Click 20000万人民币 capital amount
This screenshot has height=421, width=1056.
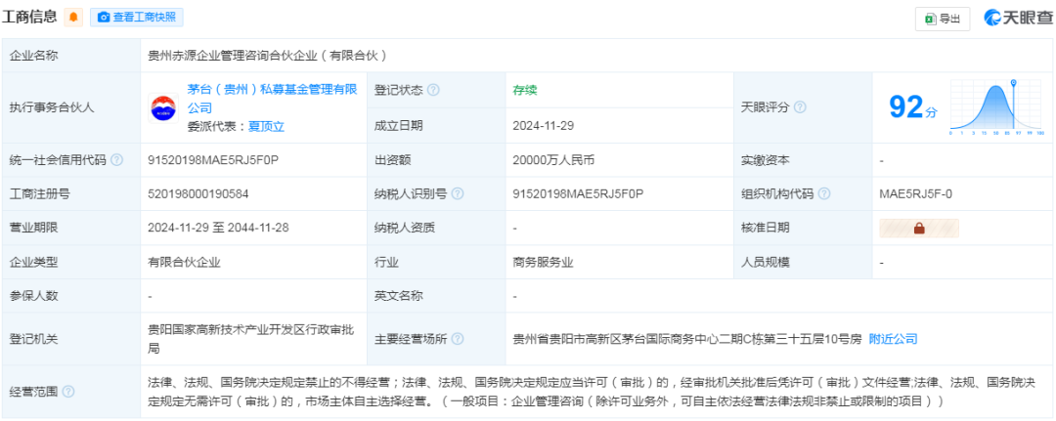[553, 160]
